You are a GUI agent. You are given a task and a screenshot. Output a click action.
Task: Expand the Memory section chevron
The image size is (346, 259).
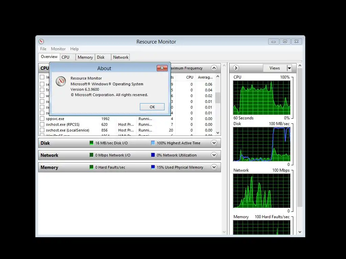coord(214,167)
